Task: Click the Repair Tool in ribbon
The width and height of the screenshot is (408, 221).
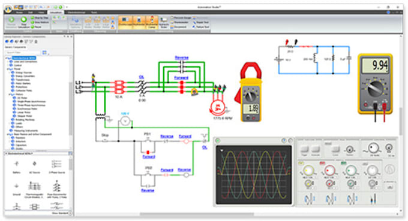Action: click(200, 22)
